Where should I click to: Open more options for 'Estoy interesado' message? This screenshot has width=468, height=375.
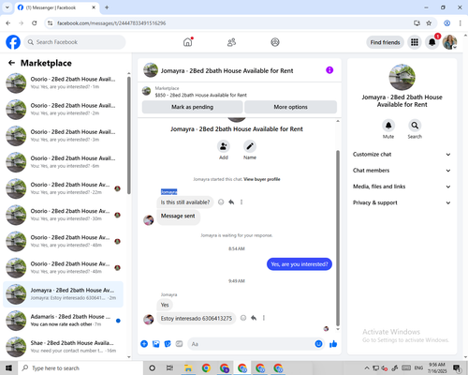[x=264, y=318]
